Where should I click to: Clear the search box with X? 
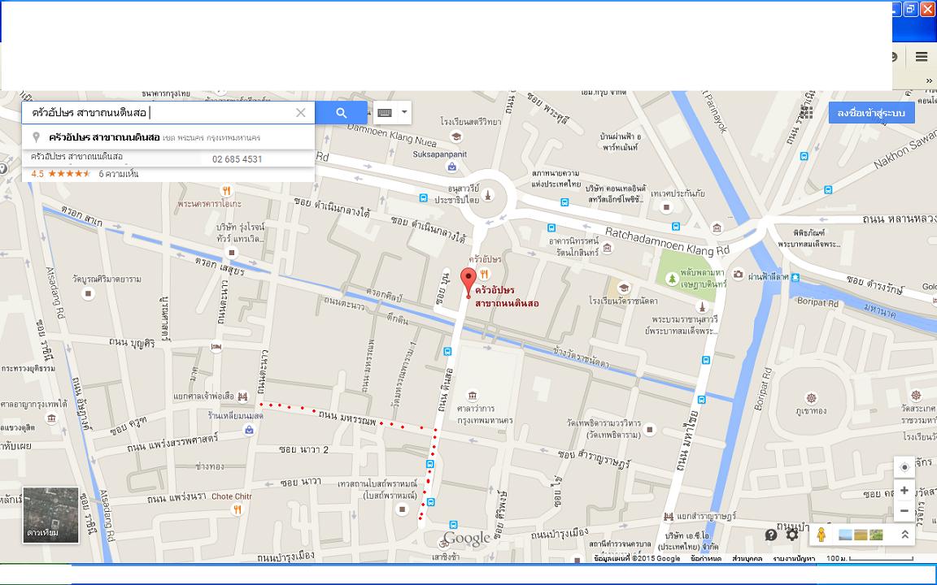point(301,113)
